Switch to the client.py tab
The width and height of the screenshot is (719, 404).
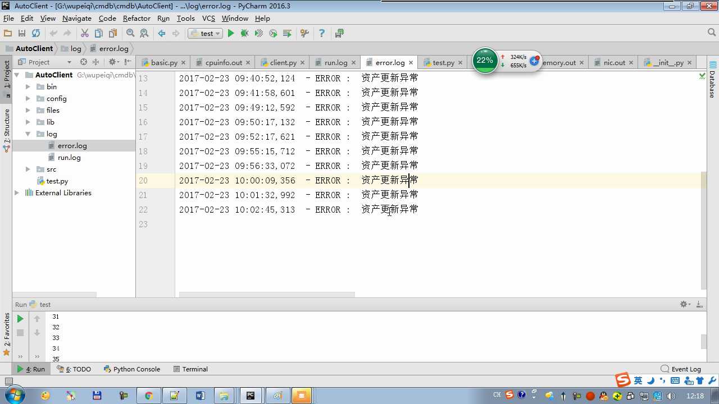[x=283, y=62]
